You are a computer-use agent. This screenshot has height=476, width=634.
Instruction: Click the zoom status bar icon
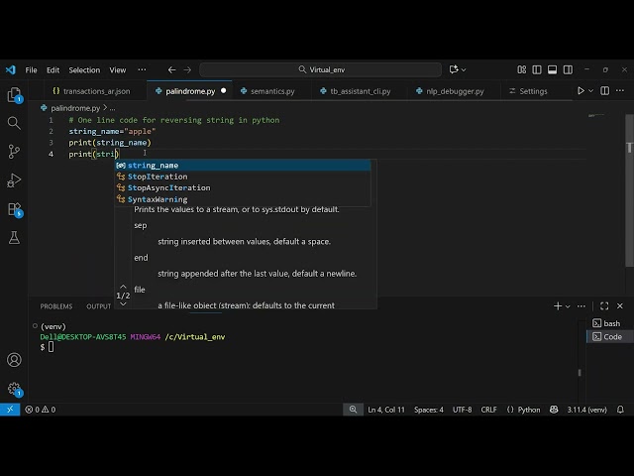[x=353, y=410]
